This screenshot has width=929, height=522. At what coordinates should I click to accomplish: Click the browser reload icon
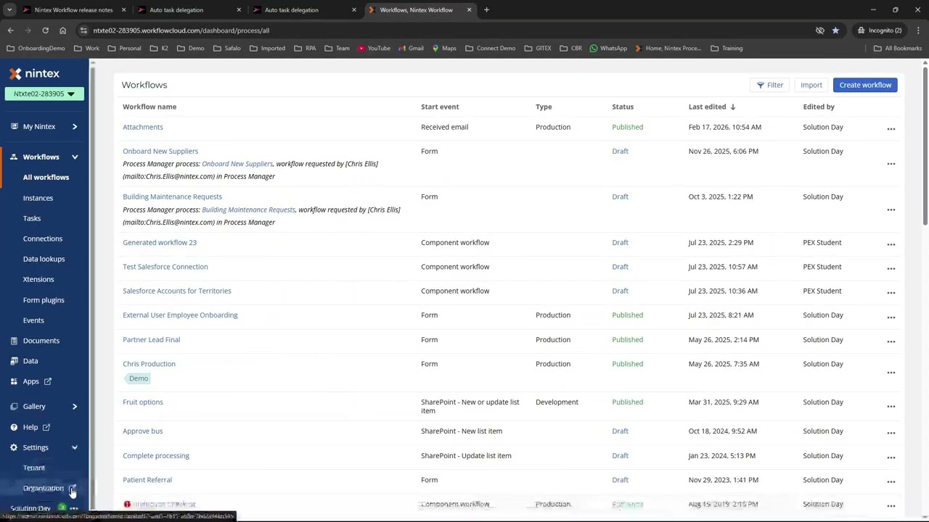click(x=45, y=30)
